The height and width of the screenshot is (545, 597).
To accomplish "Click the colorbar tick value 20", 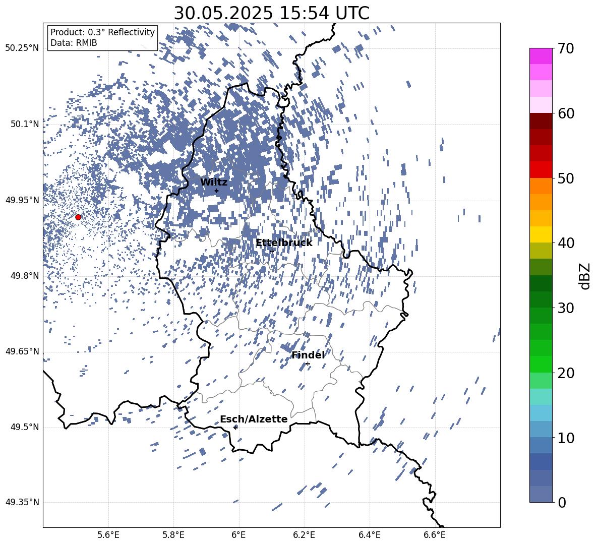I will click(566, 373).
